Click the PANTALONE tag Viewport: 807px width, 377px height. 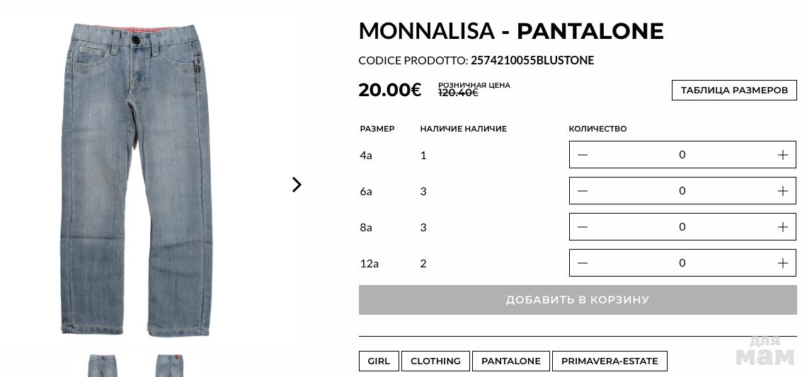pos(510,361)
